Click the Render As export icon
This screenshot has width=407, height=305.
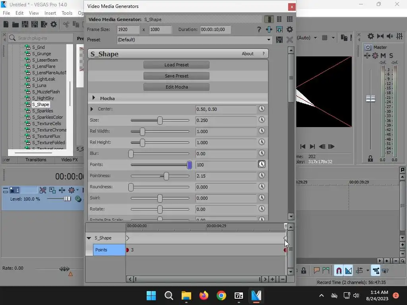pos(44,24)
